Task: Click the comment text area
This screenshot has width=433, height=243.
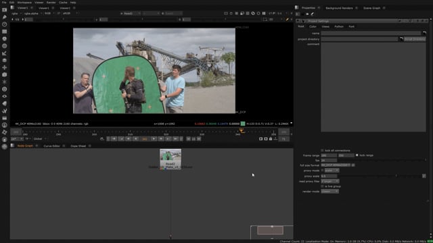Action: click(x=373, y=87)
